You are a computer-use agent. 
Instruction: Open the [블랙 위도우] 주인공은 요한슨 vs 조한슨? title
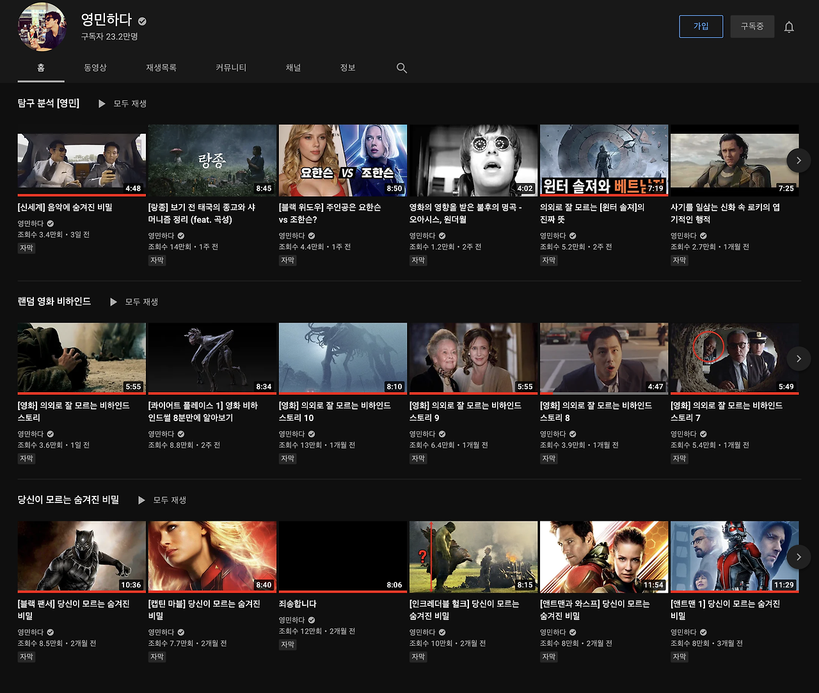tap(330, 214)
